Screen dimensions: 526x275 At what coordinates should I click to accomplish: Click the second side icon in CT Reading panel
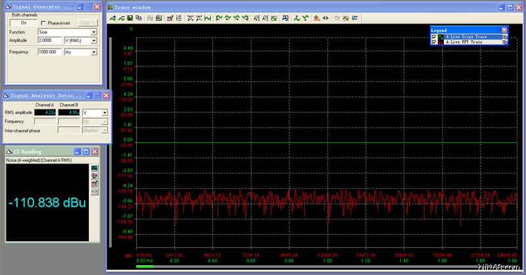pos(94,176)
